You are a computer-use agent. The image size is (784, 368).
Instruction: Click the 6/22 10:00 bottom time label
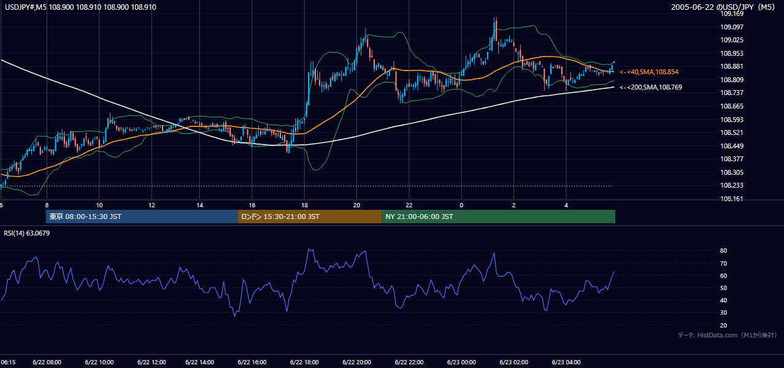tap(98, 362)
